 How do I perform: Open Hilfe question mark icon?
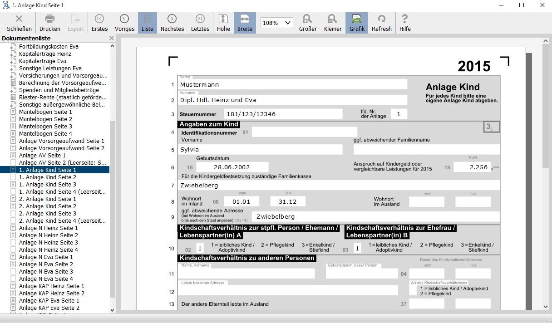click(x=405, y=19)
